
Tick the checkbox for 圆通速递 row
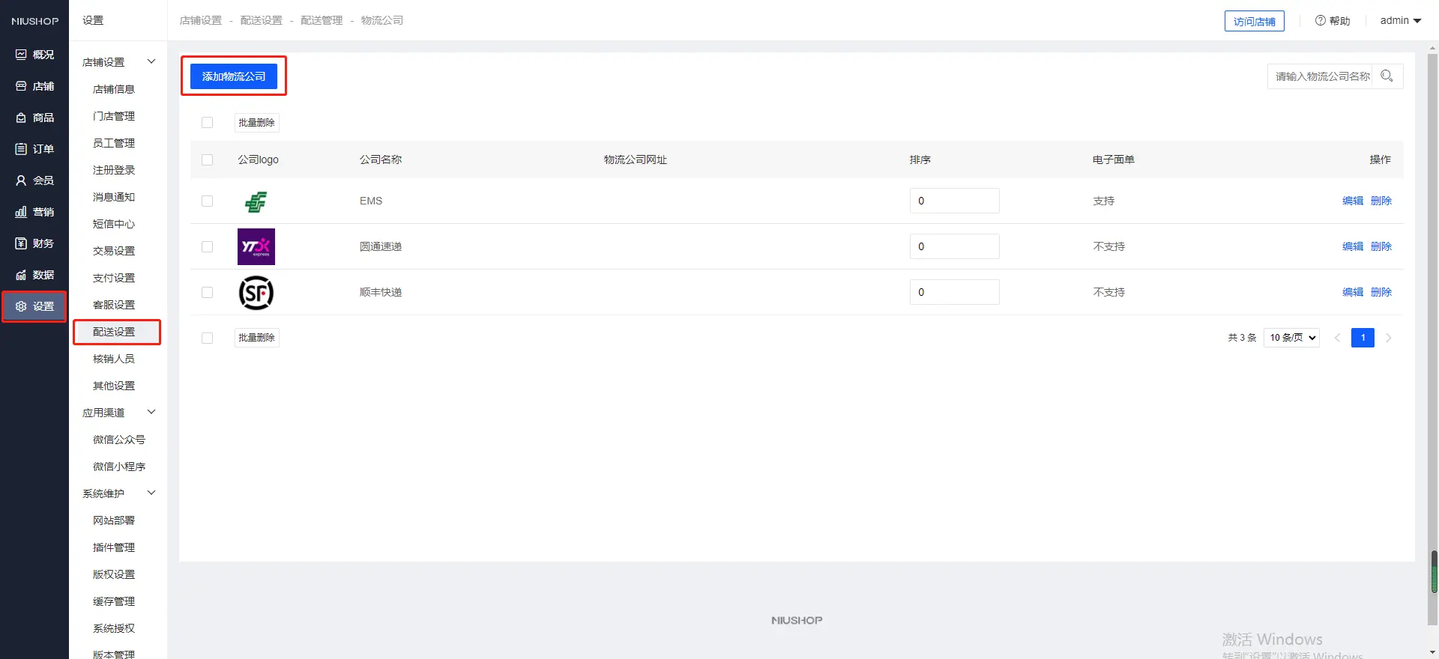click(208, 247)
